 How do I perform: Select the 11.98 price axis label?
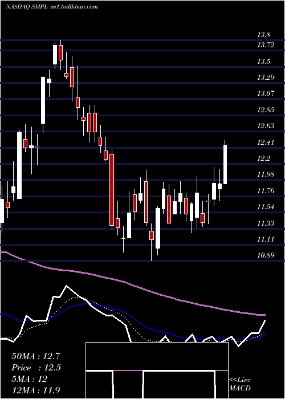tap(266, 174)
